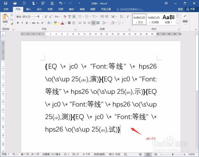The height and width of the screenshot is (157, 199).
Task: Select the 标题 1 style
Action: (168, 19)
